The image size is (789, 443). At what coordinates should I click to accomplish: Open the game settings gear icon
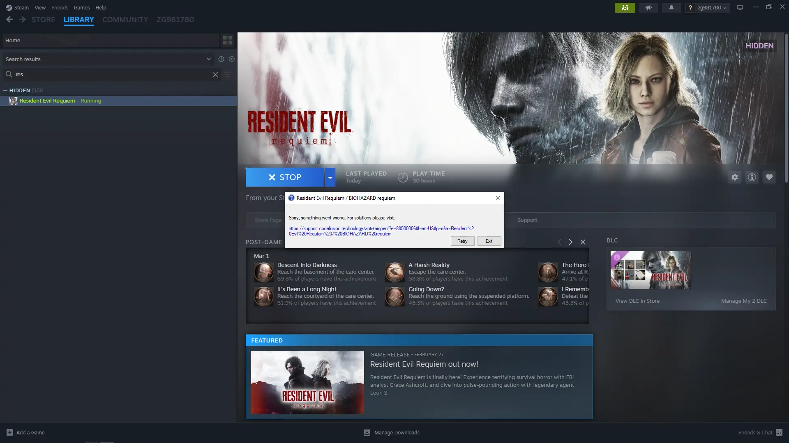(734, 177)
